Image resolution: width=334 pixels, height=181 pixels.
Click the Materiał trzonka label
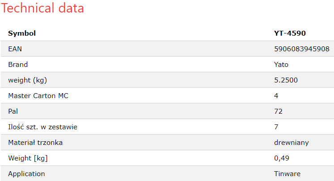35,143
